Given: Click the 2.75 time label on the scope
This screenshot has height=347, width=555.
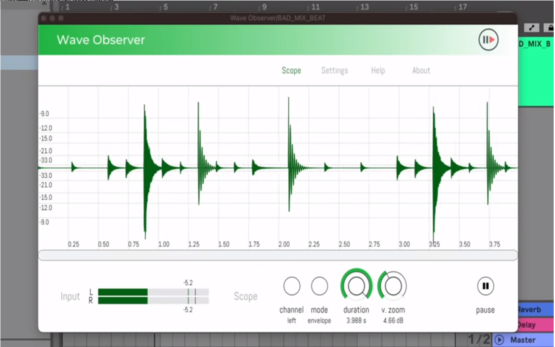Looking at the screenshot, I should point(374,244).
